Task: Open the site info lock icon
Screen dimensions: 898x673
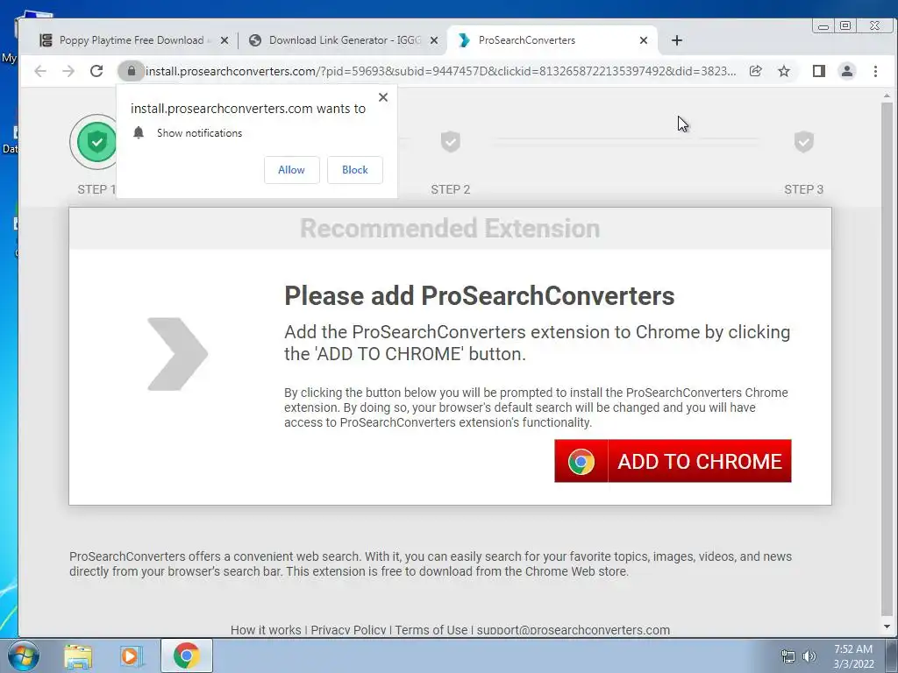Action: pos(132,71)
